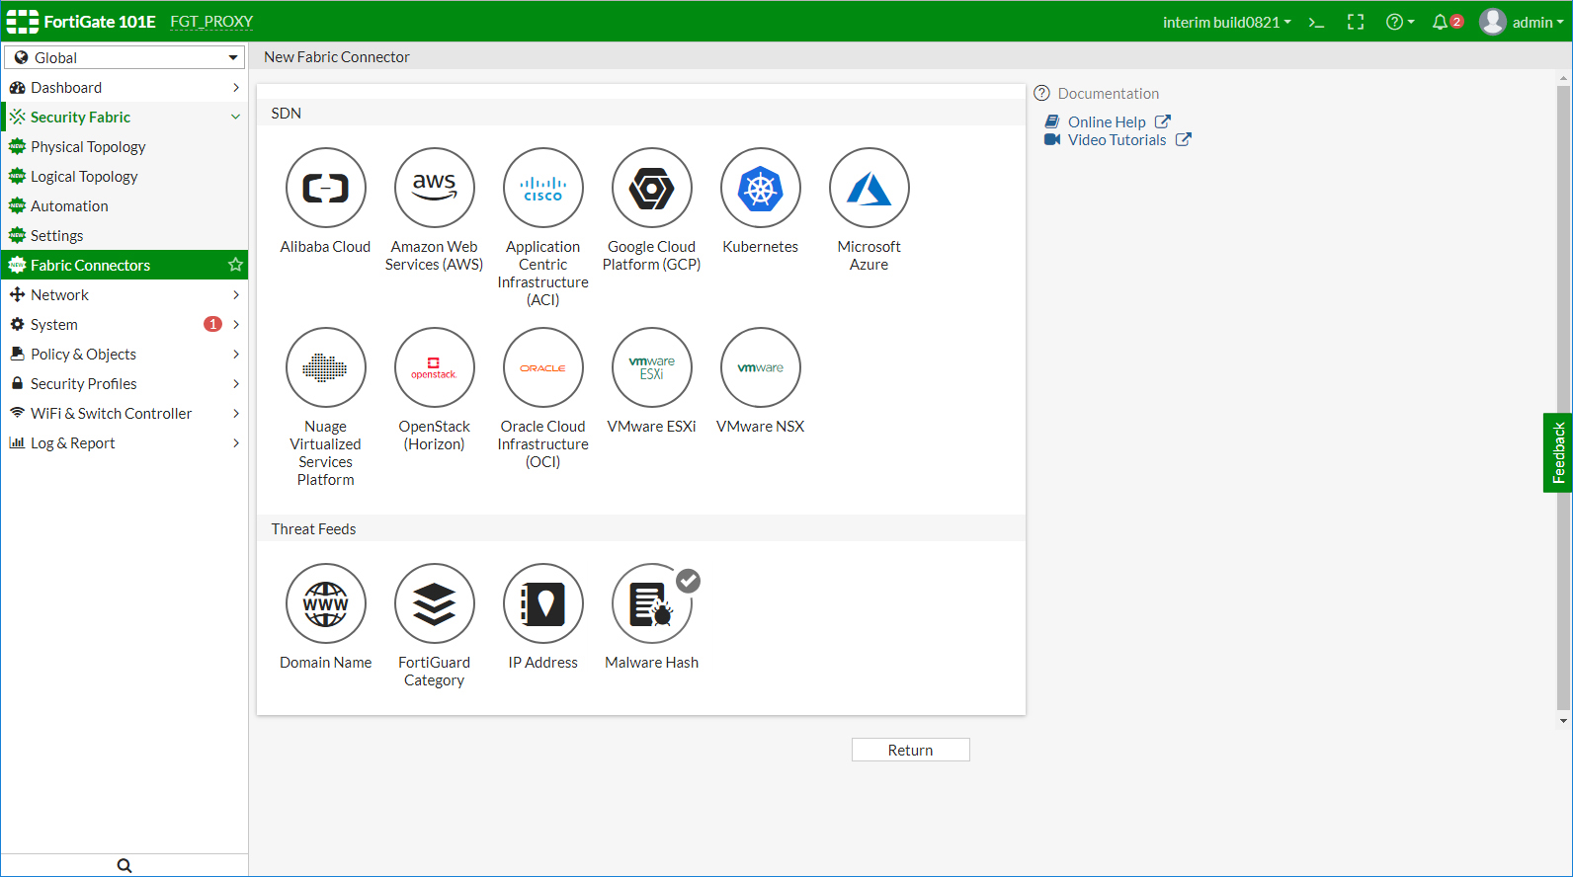Toggle full screen mode icon
The height and width of the screenshot is (877, 1573).
coord(1356,22)
